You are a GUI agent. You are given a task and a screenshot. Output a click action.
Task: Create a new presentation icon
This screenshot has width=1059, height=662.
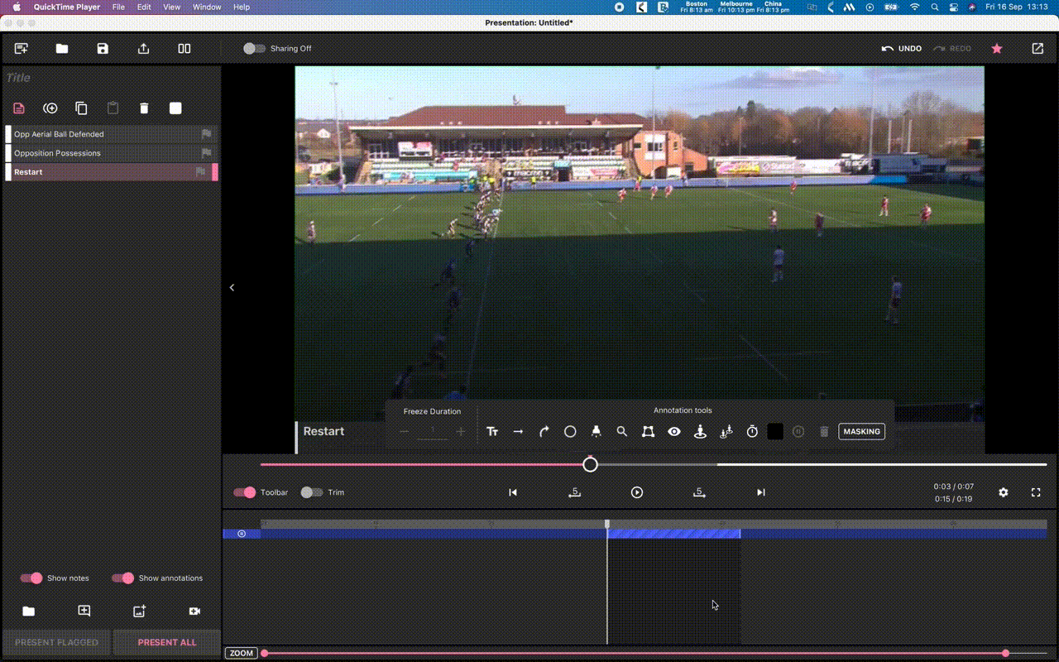tap(22, 49)
